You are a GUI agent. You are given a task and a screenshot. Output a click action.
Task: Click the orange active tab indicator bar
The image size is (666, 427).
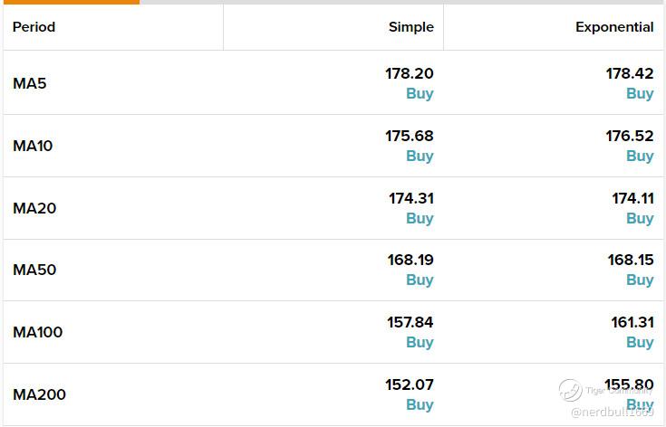tap(72, 2)
